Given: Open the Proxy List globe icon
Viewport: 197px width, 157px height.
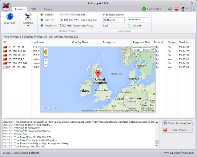Looking at the screenshot, I should (x=10, y=16).
